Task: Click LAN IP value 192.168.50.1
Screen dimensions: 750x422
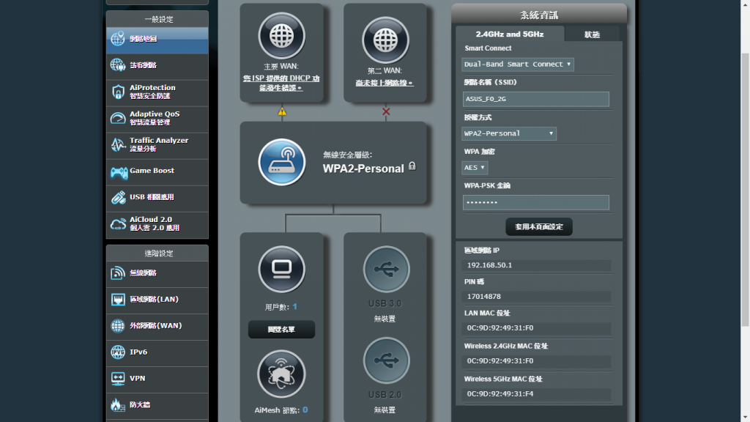Action: click(489, 265)
